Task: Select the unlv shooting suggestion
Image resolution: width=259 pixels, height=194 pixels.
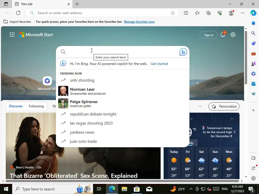Action: click(123, 80)
